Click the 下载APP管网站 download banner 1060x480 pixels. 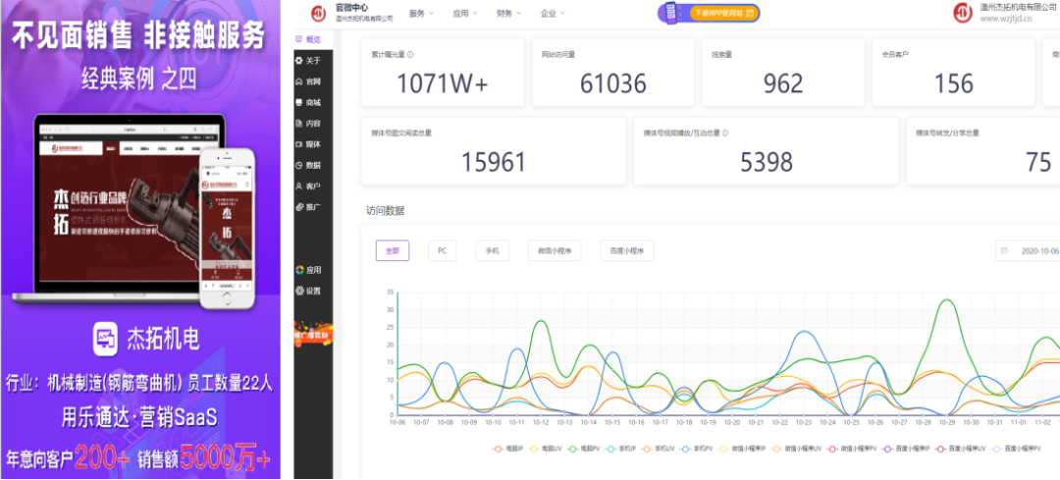(710, 13)
